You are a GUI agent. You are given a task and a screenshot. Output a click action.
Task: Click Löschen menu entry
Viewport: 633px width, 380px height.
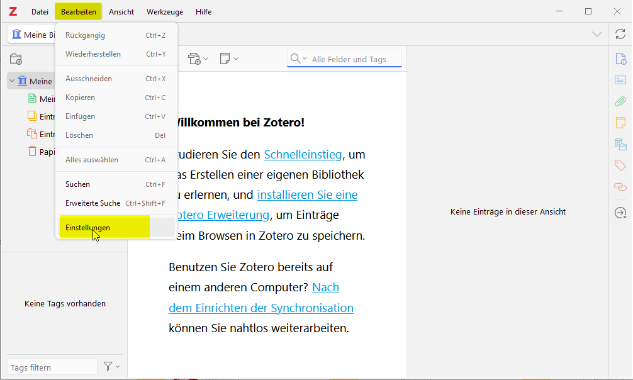coord(116,135)
